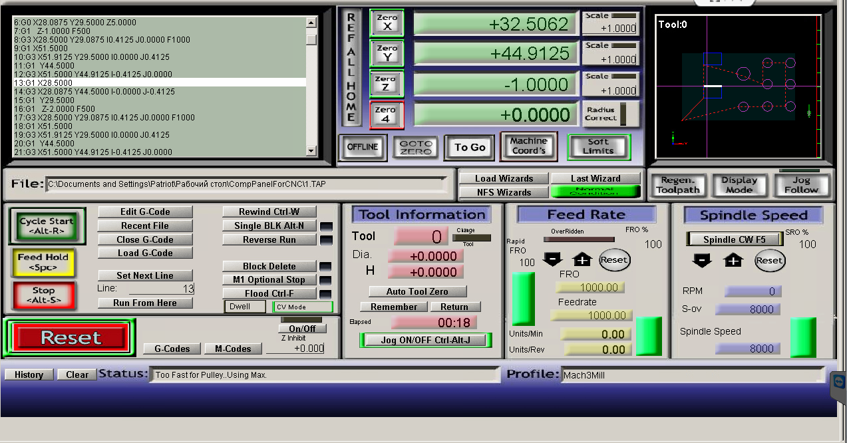Toggle M1 Optional Stop

tap(269, 280)
